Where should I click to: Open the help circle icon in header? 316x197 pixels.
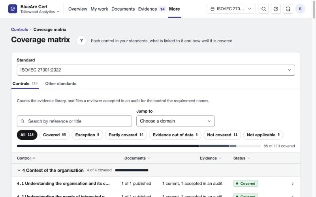coord(276,9)
